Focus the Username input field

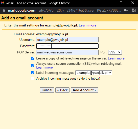(x=67, y=40)
